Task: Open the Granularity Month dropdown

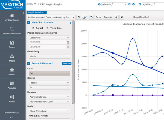Action: coord(49,56)
